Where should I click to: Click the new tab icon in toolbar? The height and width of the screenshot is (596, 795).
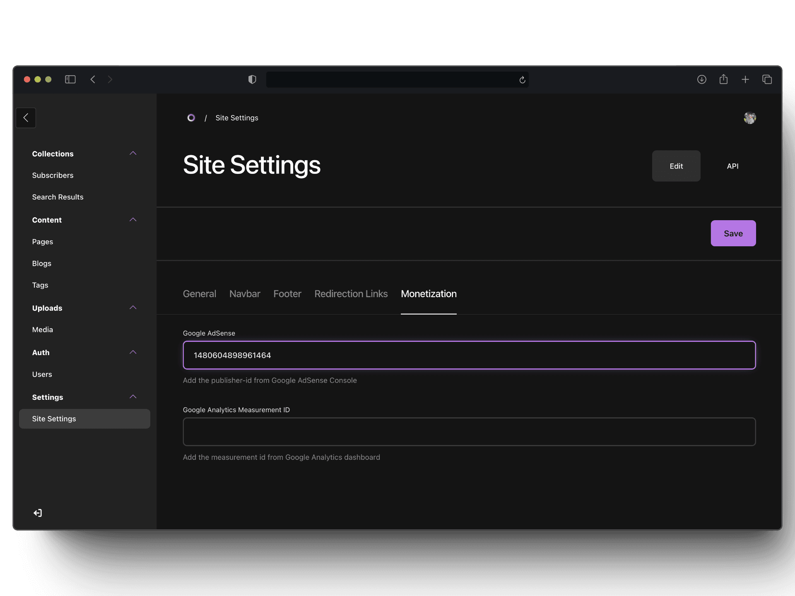[746, 79]
